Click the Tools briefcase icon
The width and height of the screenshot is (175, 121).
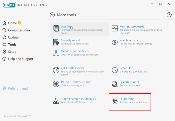4,44
